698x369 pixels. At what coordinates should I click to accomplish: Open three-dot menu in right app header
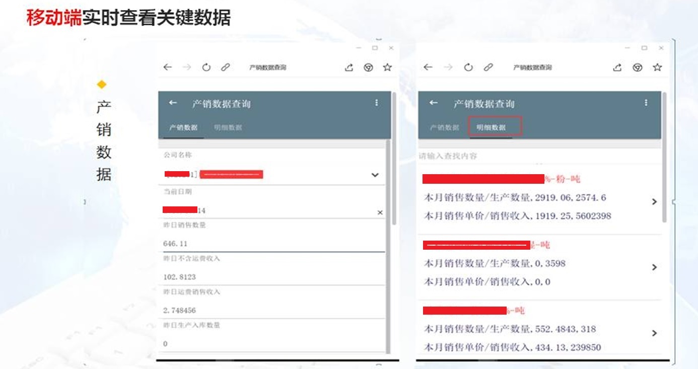coord(646,103)
